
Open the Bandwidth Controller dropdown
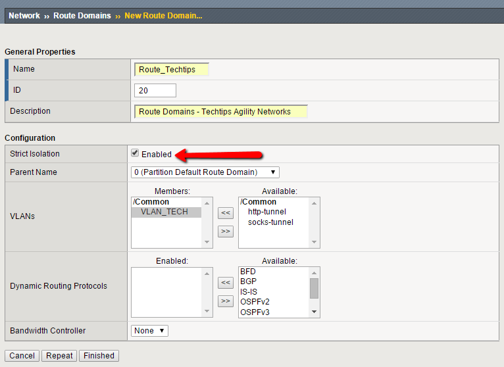[149, 331]
